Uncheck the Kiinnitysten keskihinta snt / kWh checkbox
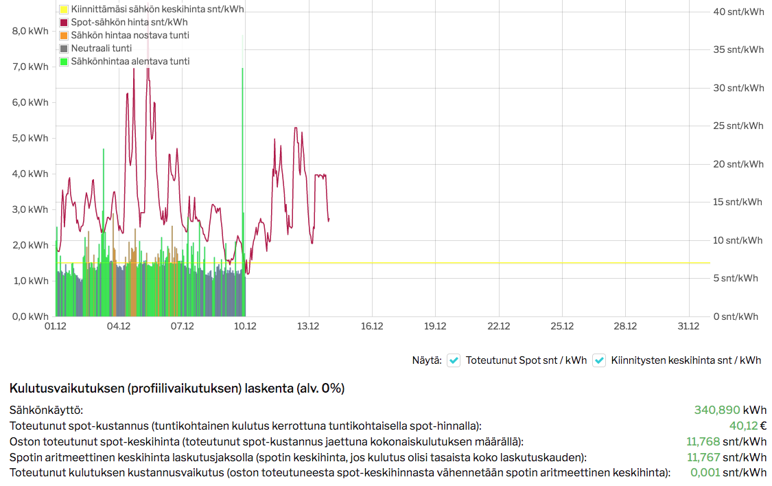772x486 pixels. (599, 360)
